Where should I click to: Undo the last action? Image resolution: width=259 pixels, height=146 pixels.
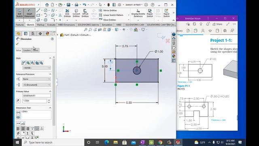pyautogui.click(x=84, y=5)
